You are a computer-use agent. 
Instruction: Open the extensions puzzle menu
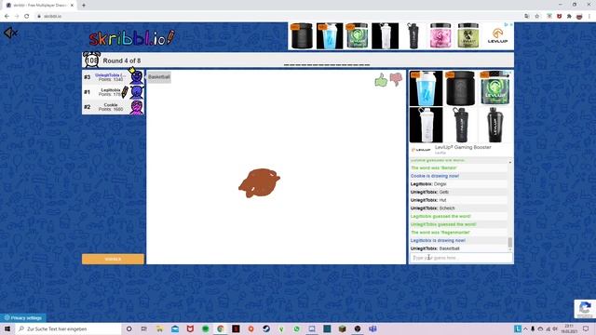pyautogui.click(x=569, y=16)
